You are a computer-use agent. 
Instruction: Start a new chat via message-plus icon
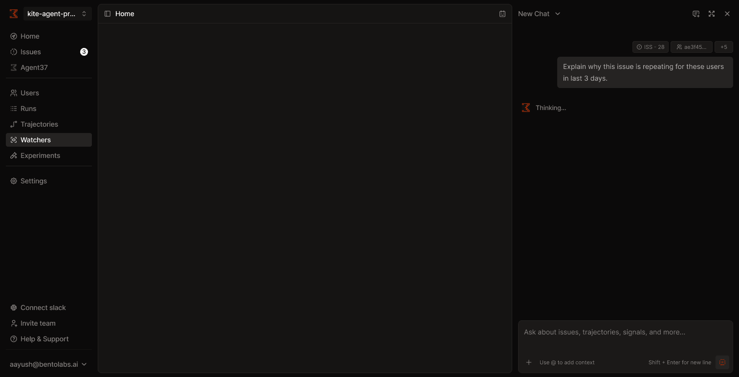pyautogui.click(x=696, y=14)
